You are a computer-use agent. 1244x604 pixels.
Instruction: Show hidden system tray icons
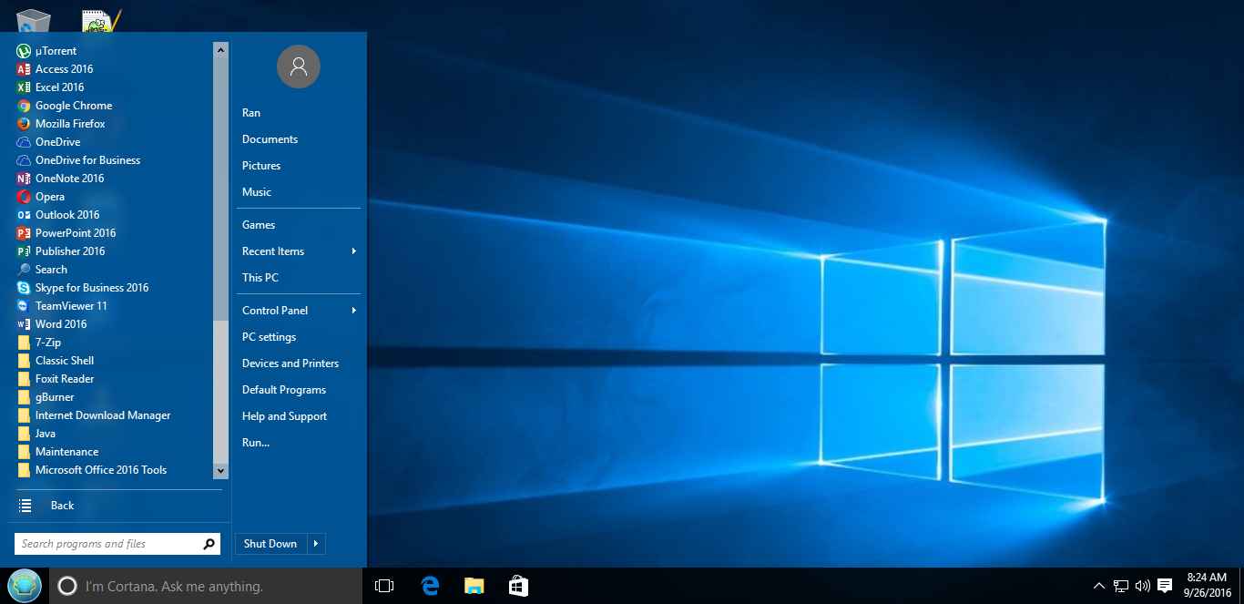1099,586
